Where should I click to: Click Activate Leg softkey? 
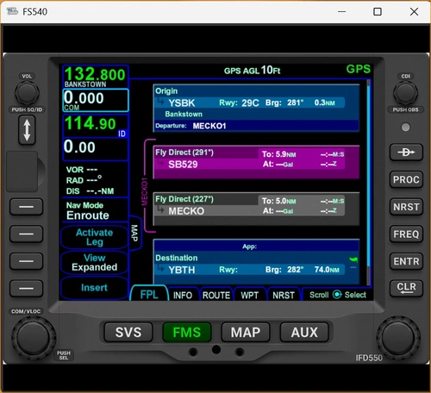(x=95, y=237)
